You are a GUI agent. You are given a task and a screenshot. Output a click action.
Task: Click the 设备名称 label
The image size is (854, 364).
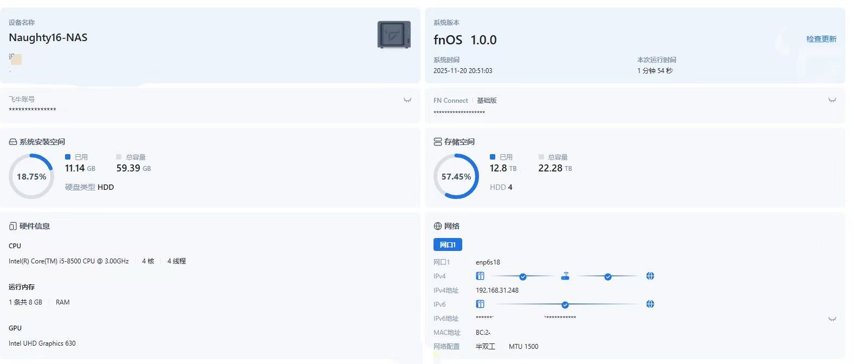pyautogui.click(x=22, y=23)
